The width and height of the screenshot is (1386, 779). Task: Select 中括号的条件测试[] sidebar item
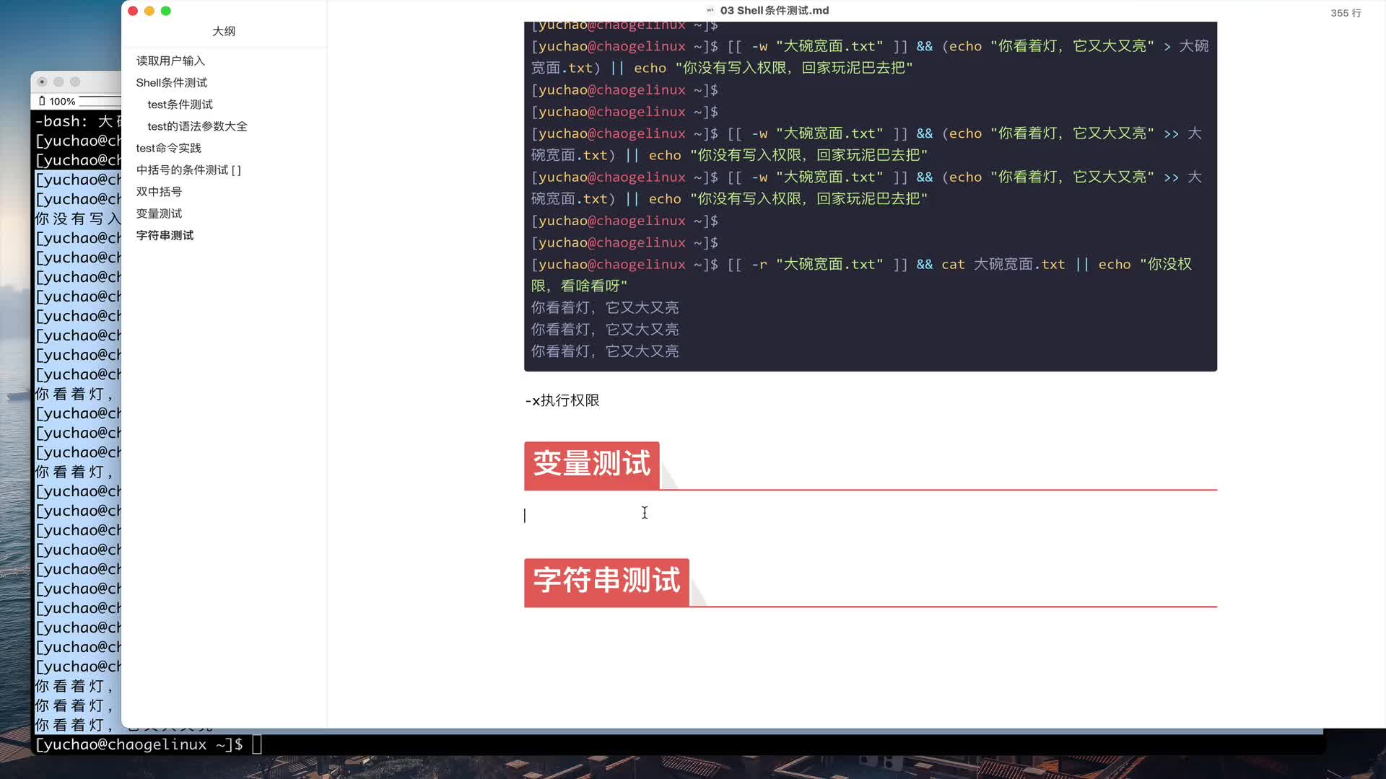click(x=188, y=170)
